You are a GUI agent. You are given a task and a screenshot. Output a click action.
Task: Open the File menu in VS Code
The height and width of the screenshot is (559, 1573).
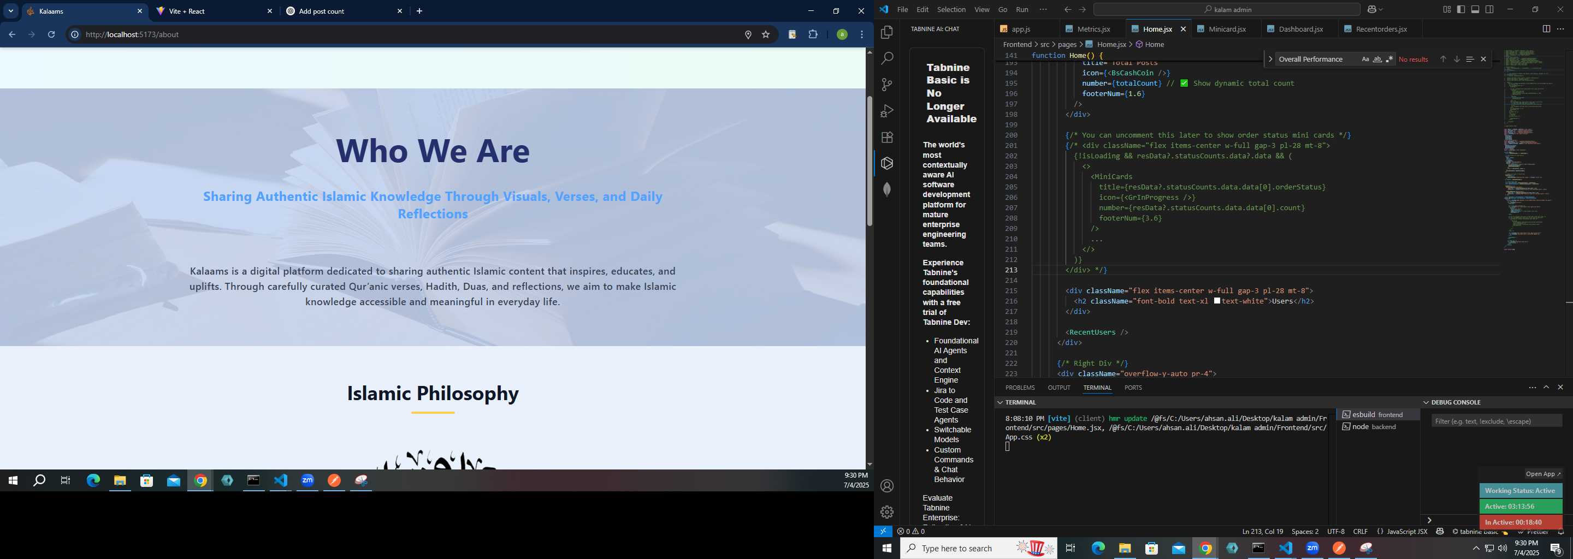[x=902, y=10]
